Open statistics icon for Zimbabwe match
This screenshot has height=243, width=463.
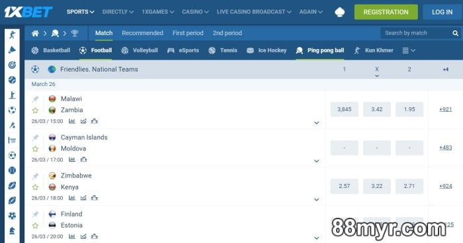click(x=72, y=198)
